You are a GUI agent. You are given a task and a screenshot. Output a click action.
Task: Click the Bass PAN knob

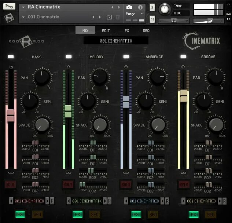[x=42, y=77]
